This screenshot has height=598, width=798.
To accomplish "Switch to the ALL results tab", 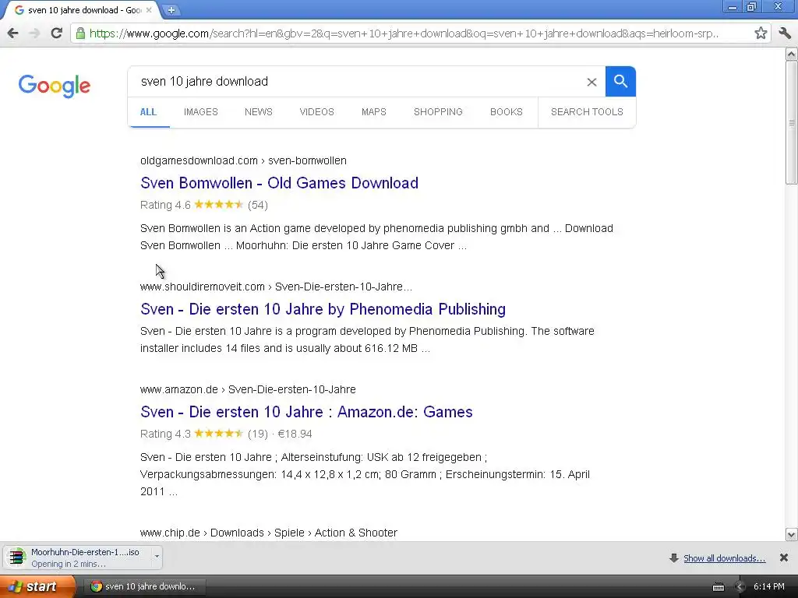I will pyautogui.click(x=148, y=112).
